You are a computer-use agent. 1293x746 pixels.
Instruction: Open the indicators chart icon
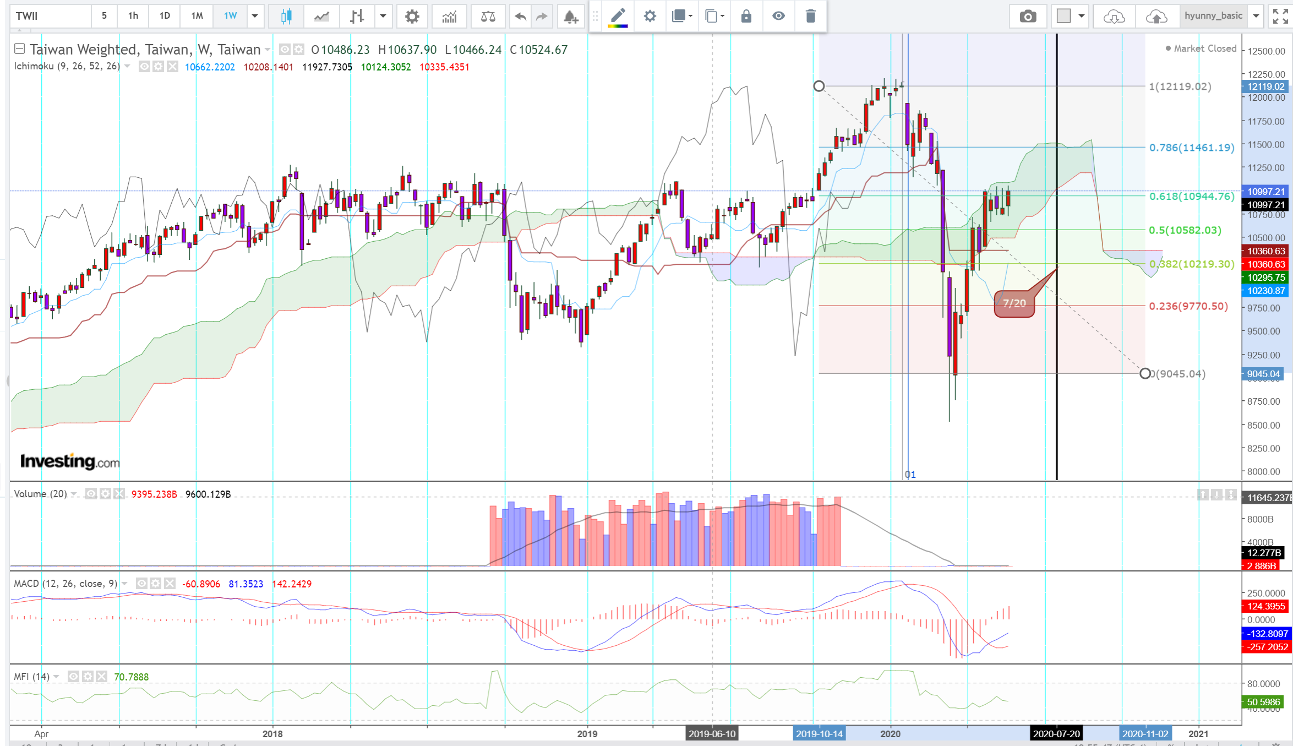449,16
